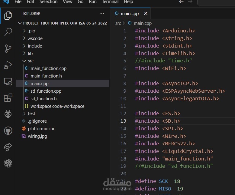Image resolution: width=235 pixels, height=195 pixels.
Task: Place cursor on #include <WiFi.h> line
Action: pos(160,68)
